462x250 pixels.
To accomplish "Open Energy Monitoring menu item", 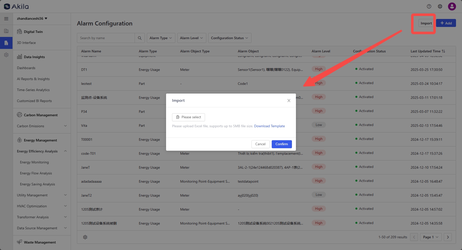I will click(34, 162).
